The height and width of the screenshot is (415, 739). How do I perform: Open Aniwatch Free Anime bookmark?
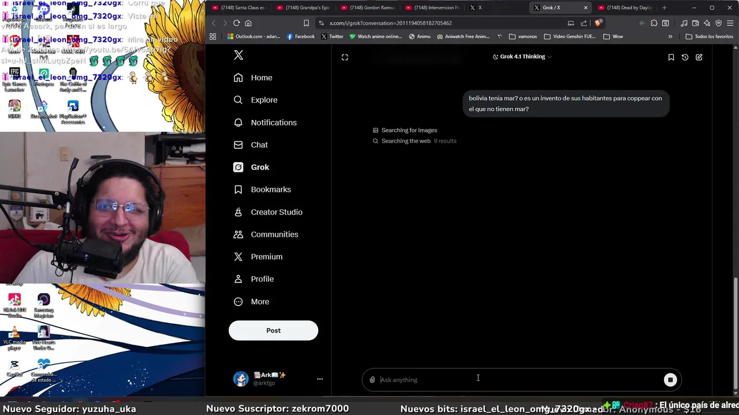464,36
